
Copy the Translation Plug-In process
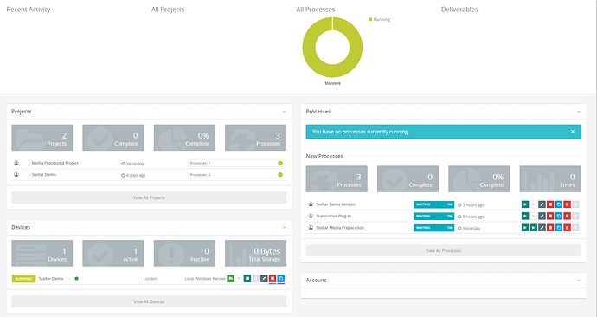point(559,216)
